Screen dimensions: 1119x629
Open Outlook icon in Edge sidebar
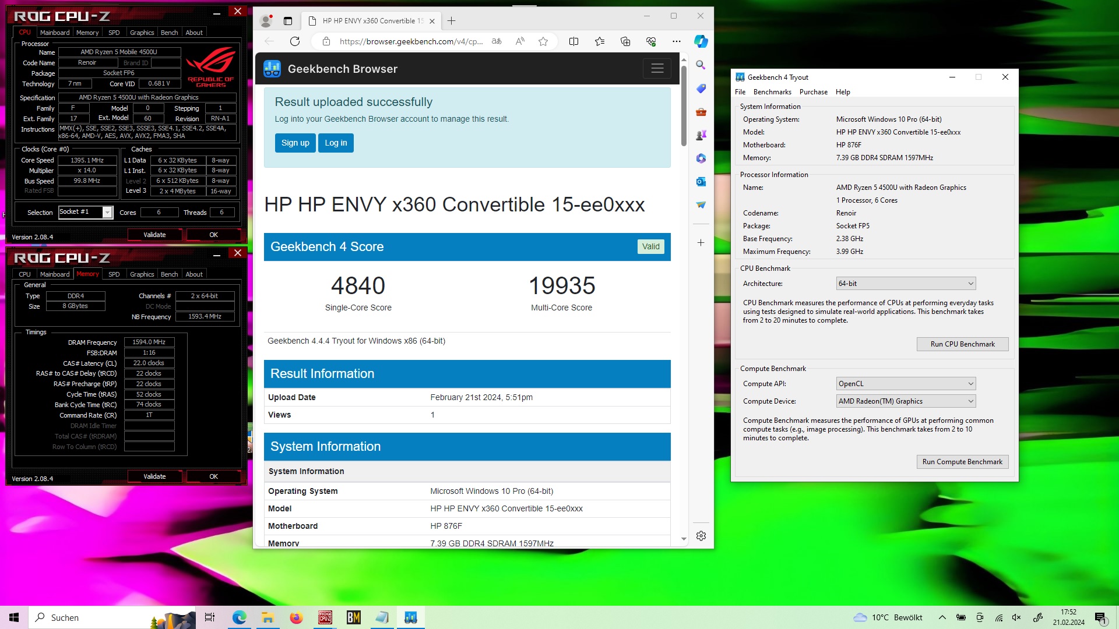pyautogui.click(x=701, y=182)
